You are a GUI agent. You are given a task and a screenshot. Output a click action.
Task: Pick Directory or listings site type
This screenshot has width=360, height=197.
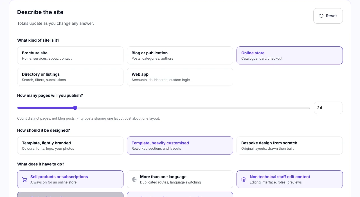[70, 77]
